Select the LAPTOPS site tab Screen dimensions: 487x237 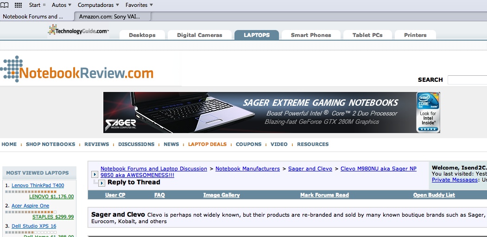(257, 35)
